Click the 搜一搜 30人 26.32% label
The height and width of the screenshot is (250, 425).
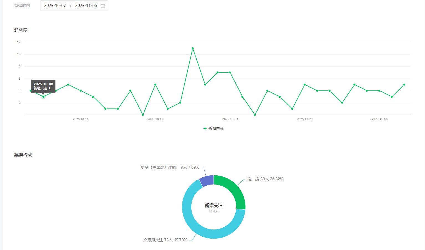(x=265, y=179)
